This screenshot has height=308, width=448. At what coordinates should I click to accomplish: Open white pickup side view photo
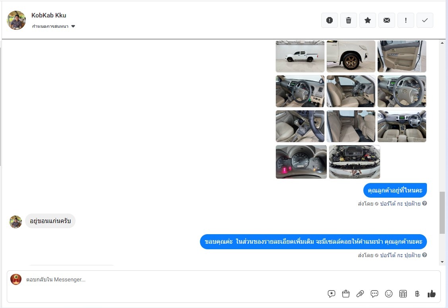click(x=300, y=56)
